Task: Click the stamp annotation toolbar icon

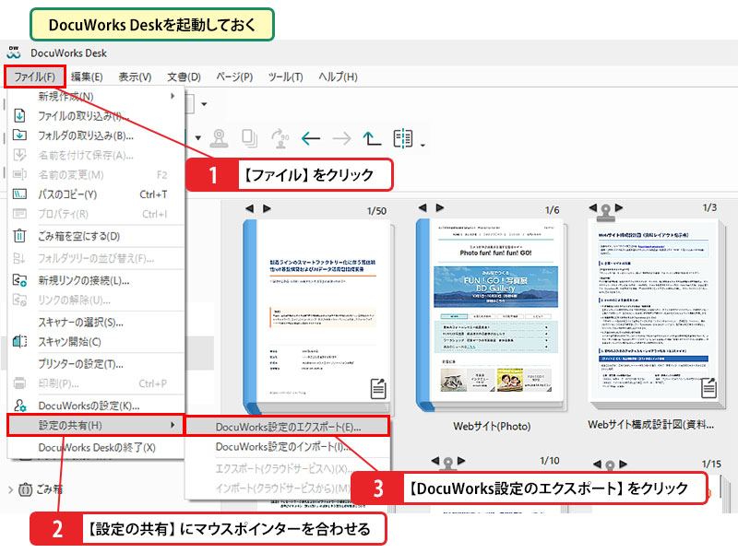Action: pyautogui.click(x=219, y=139)
